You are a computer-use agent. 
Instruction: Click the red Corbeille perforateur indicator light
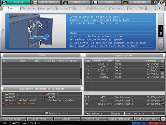(3, 104)
